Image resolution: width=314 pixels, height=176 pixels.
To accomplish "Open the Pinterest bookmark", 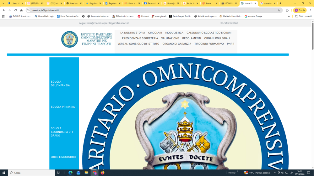I will 143,16.
